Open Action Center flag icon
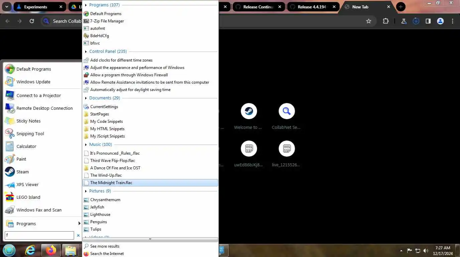 pyautogui.click(x=410, y=251)
